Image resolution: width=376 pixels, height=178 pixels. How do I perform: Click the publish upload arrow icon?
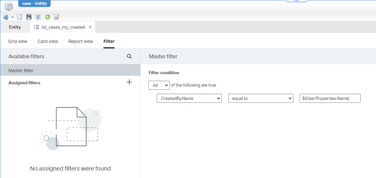click(38, 17)
